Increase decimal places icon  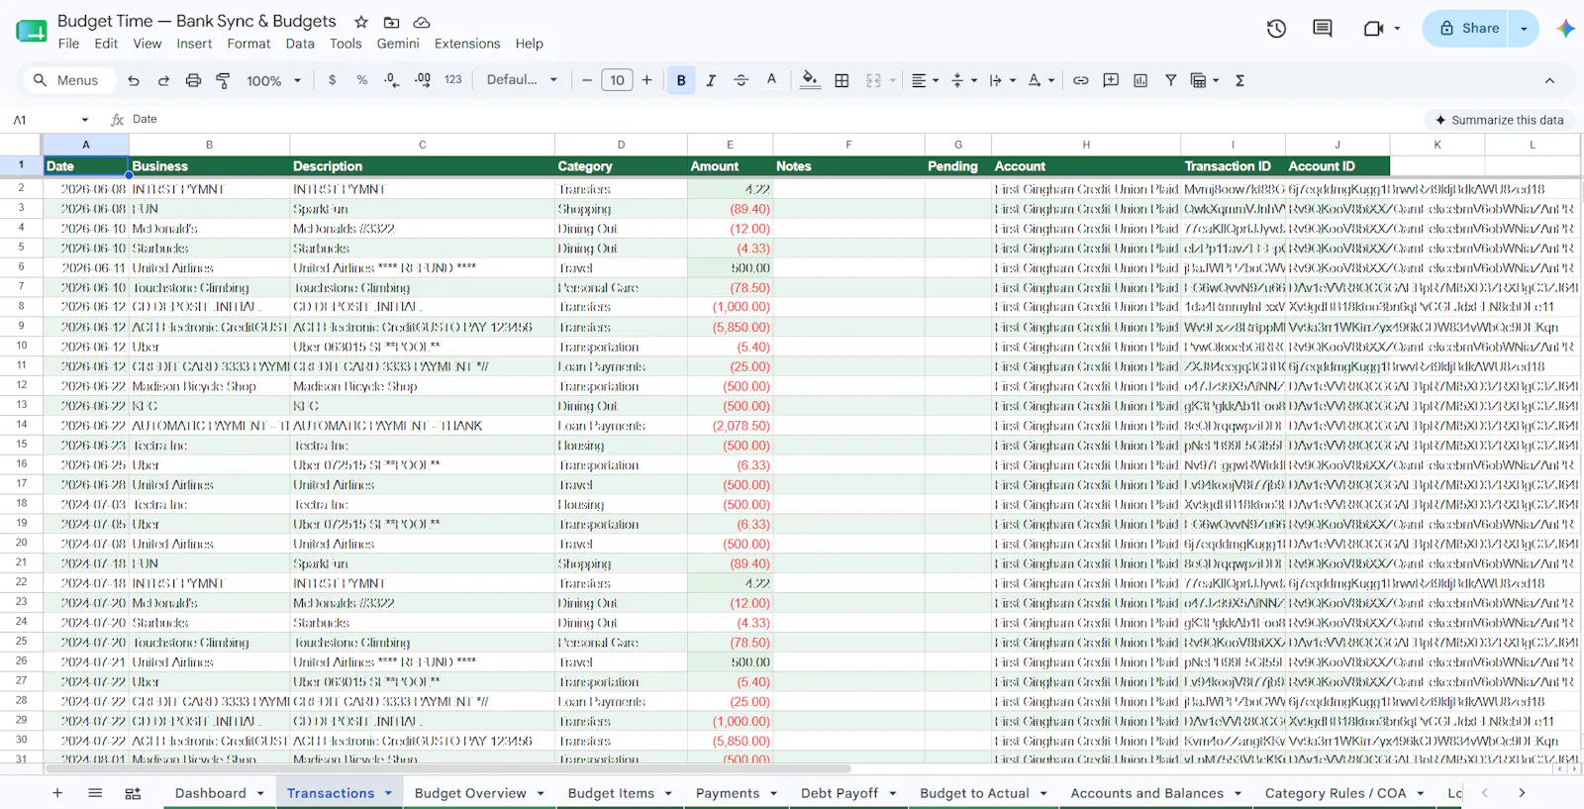(x=423, y=80)
